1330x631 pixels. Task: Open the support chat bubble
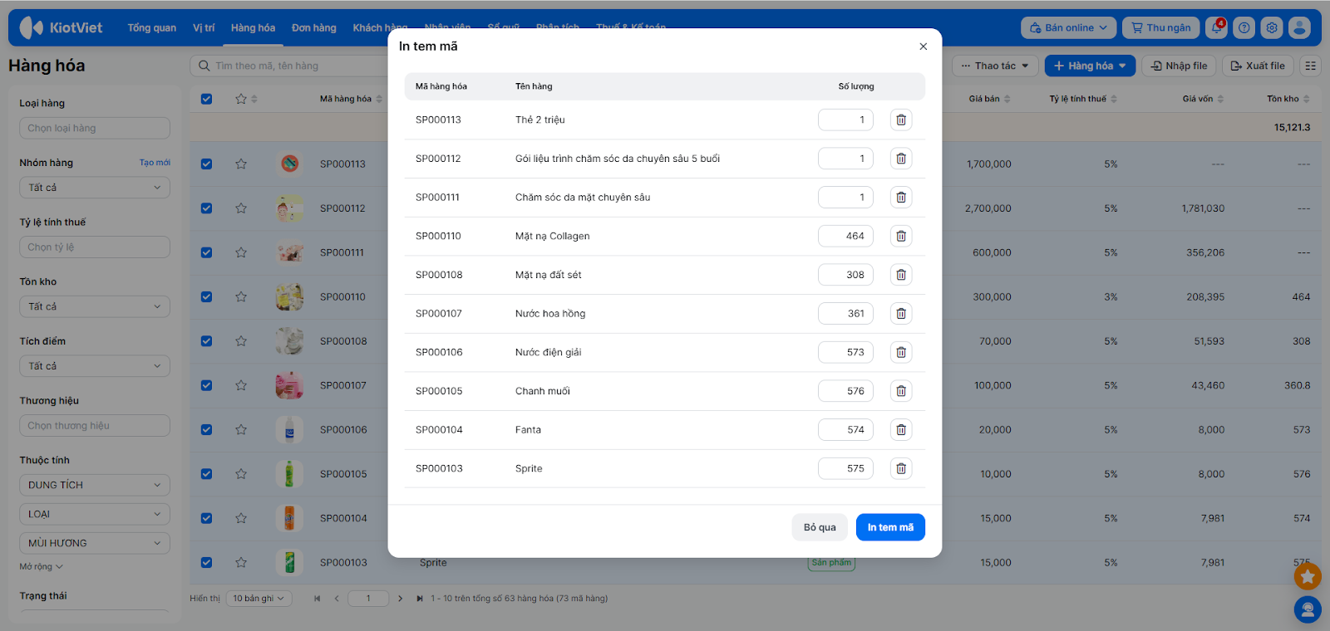click(x=1308, y=610)
